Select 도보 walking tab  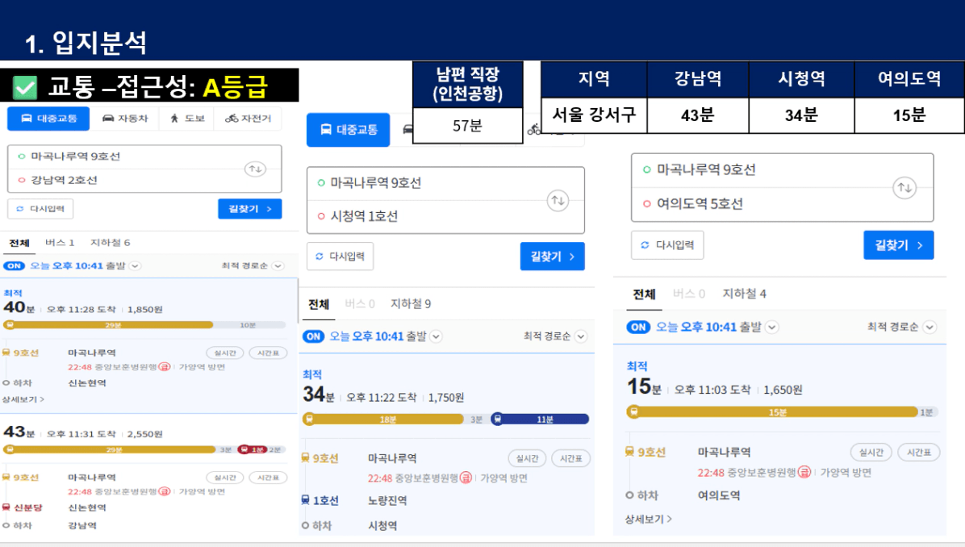pos(187,118)
